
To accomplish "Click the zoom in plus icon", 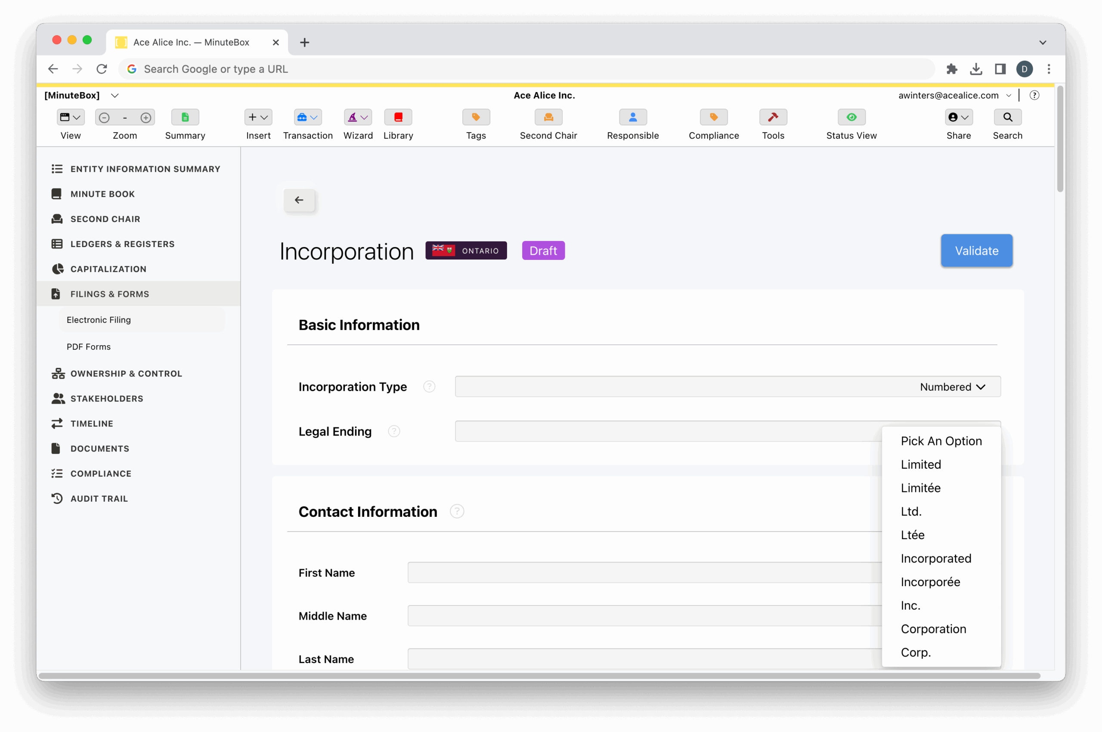I will (145, 117).
